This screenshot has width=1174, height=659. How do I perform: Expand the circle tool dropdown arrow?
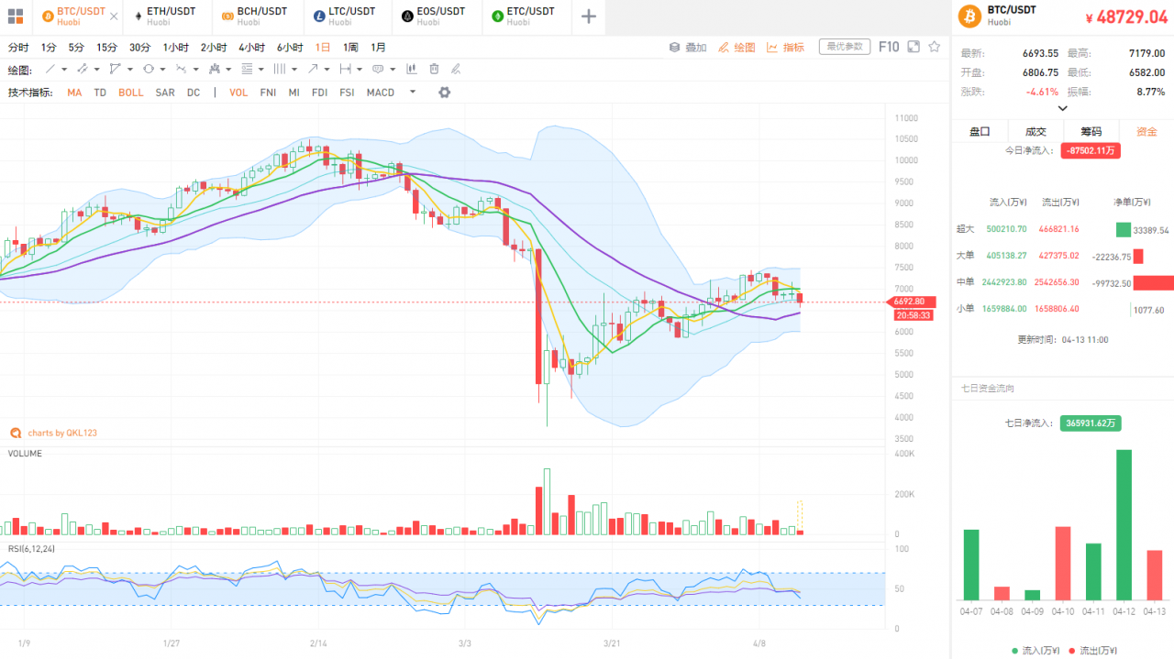pos(163,70)
